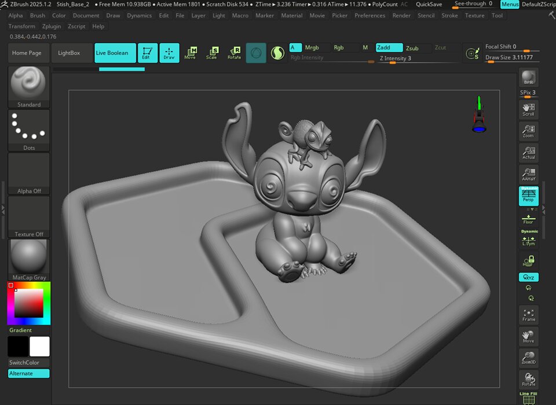This screenshot has width=556, height=405.
Task: Open the Alpha Off selector
Action: (29, 174)
